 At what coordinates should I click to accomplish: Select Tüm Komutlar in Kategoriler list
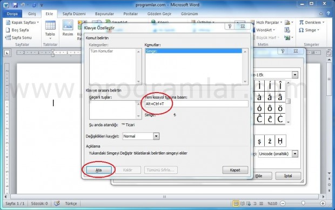click(102, 51)
